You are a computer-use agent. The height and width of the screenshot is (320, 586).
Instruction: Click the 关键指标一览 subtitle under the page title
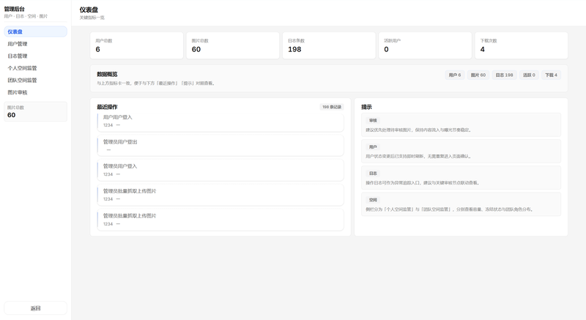[x=92, y=18]
